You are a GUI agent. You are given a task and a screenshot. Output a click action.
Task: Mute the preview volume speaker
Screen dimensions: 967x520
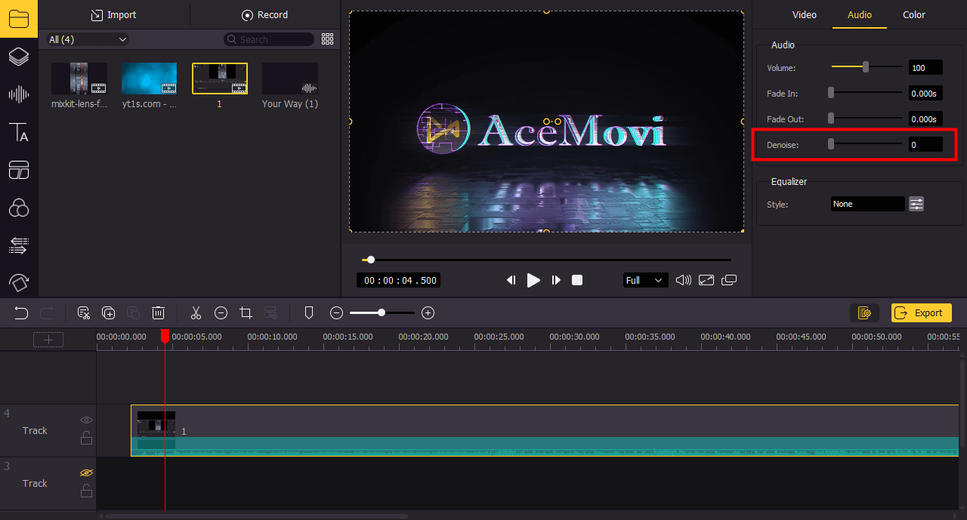684,280
